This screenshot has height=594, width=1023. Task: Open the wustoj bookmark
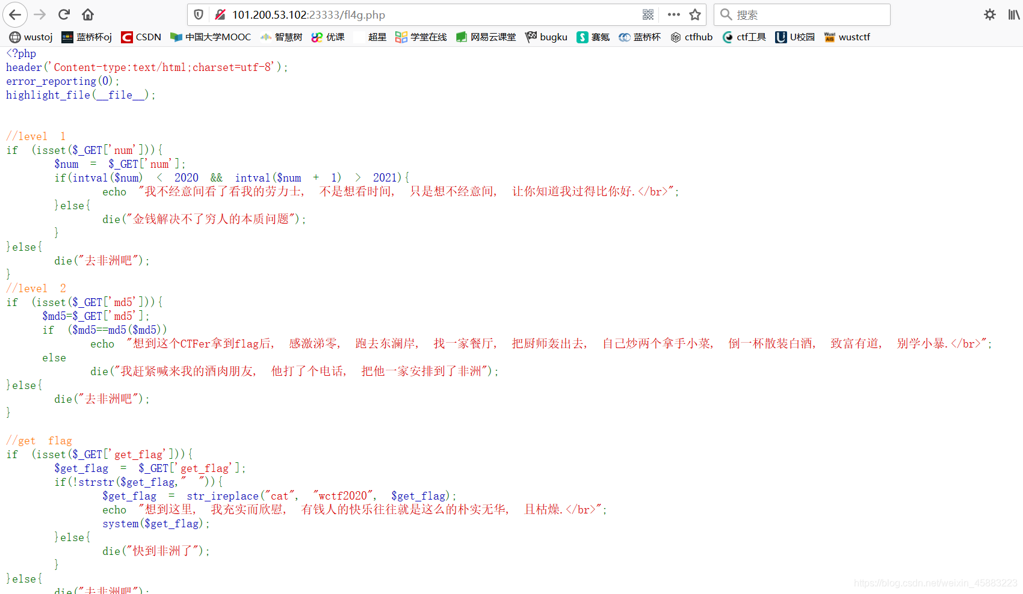point(31,37)
